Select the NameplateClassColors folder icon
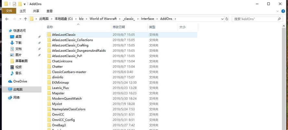Screen dimensions: 288x130 point(49,109)
